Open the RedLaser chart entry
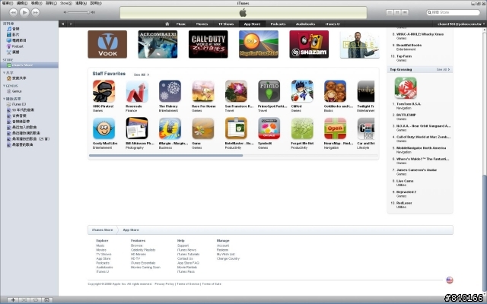487x304 pixels. tap(404, 203)
